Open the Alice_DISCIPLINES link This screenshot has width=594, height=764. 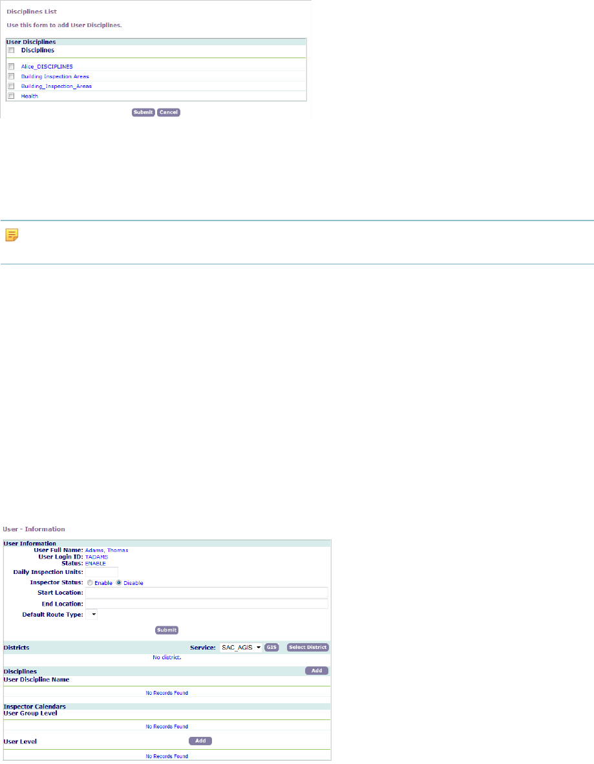(x=47, y=67)
